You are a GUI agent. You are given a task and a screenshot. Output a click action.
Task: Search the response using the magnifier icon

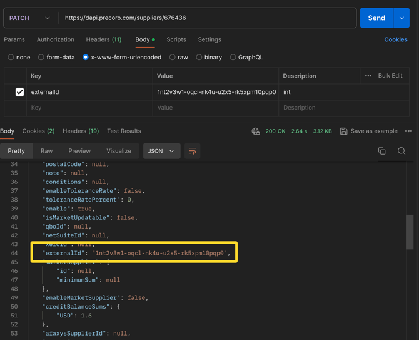point(401,151)
